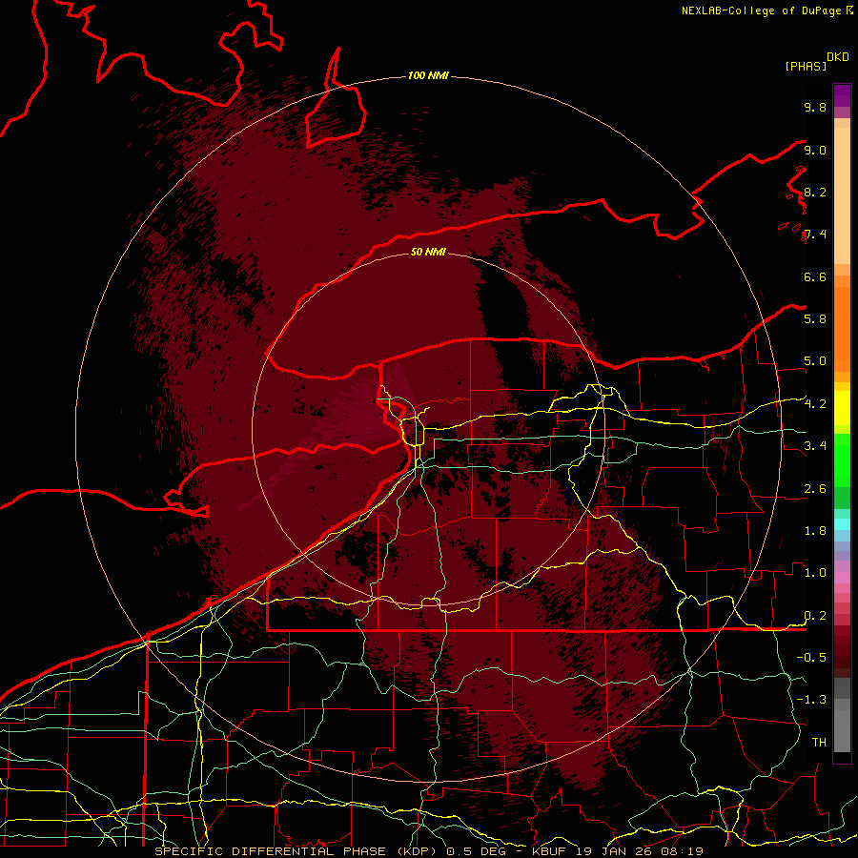Screen dimensions: 858x858
Task: Select the -0.5 scale label
Action: coord(811,658)
